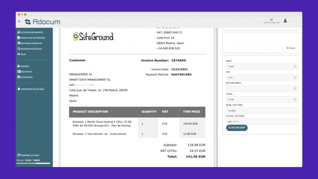Click the 104,00 EUR item price
This screenshot has height=179, width=318.
pyautogui.click(x=190, y=124)
